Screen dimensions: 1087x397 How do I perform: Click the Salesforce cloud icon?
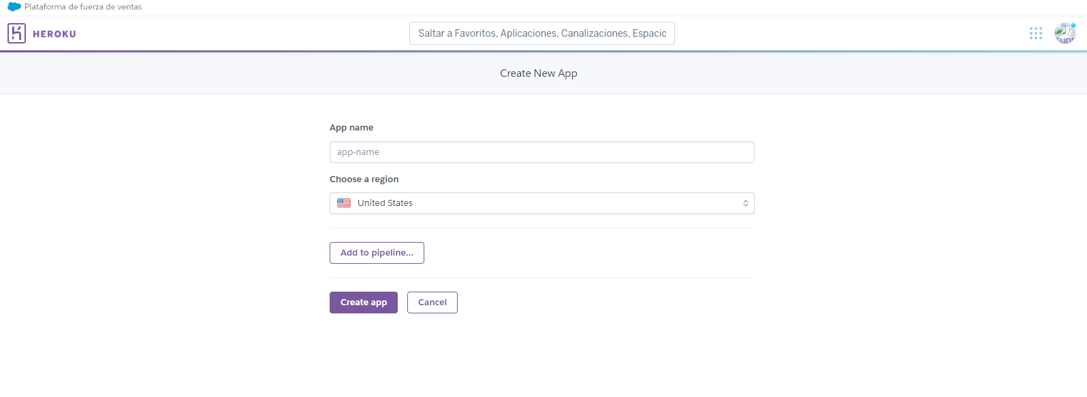(14, 7)
